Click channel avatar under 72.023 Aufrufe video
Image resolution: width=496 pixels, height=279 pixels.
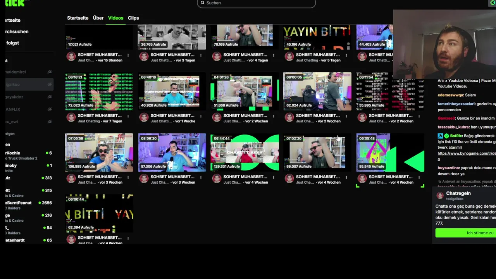click(x=71, y=117)
